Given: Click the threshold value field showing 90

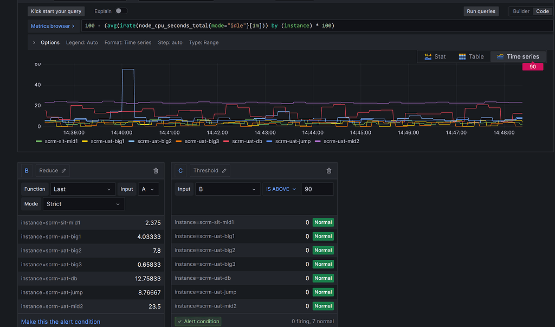Looking at the screenshot, I should point(317,189).
